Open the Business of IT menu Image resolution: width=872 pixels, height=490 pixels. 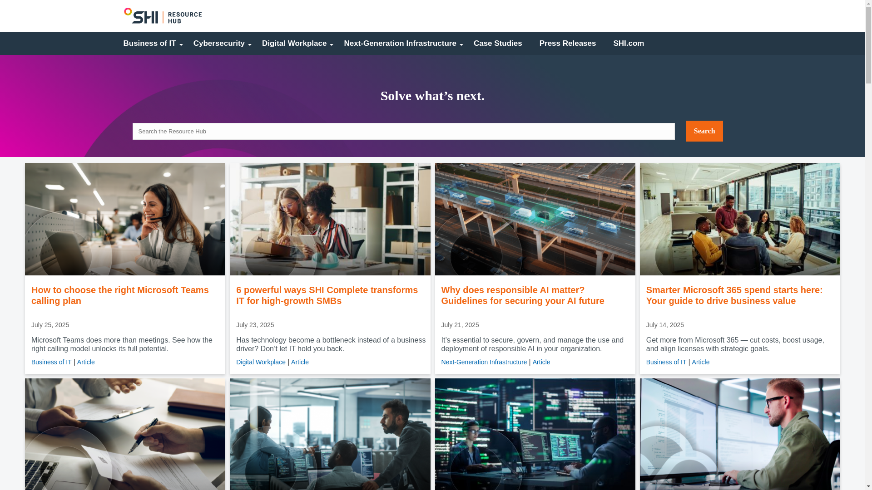[x=149, y=44]
